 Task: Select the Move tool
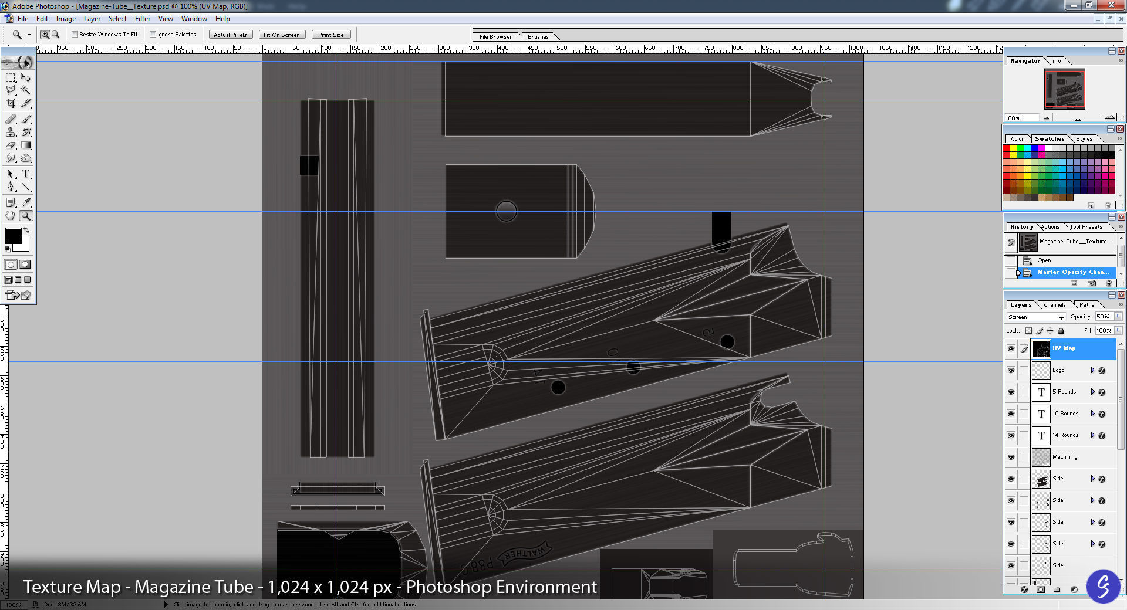point(26,77)
